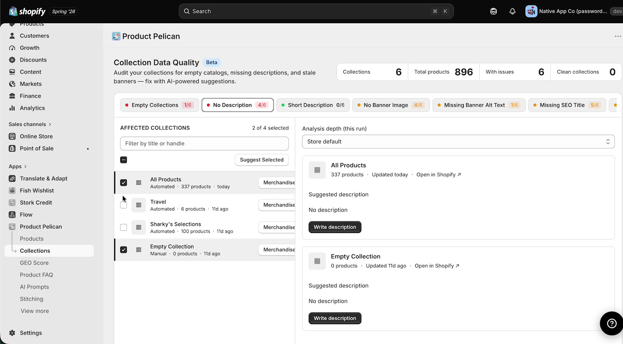Select the No Description tab
This screenshot has height=344, width=623.
[x=237, y=105]
